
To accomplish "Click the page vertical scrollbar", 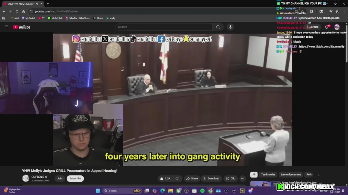I will pos(347,43).
